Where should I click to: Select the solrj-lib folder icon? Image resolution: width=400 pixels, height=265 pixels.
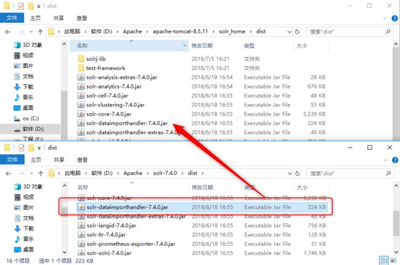pos(81,58)
